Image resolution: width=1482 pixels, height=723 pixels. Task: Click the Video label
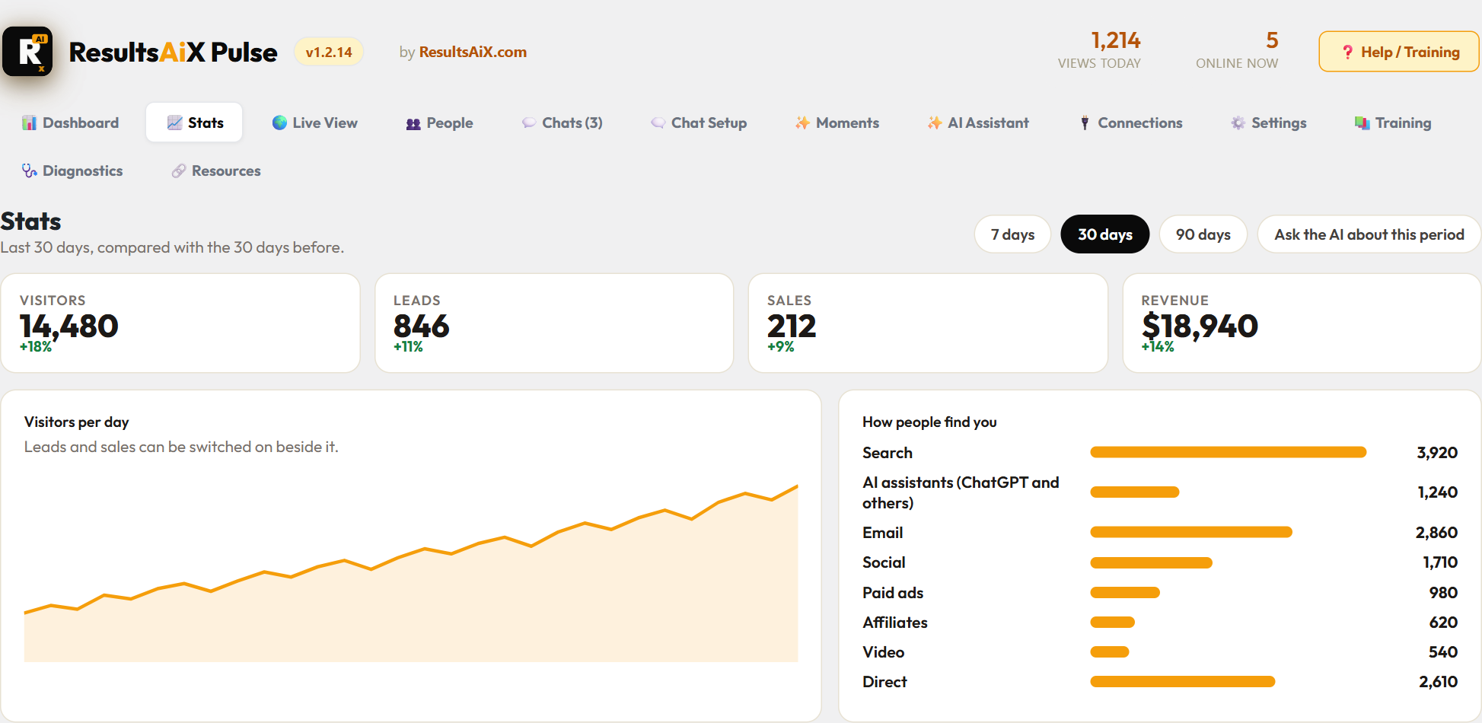(x=883, y=652)
